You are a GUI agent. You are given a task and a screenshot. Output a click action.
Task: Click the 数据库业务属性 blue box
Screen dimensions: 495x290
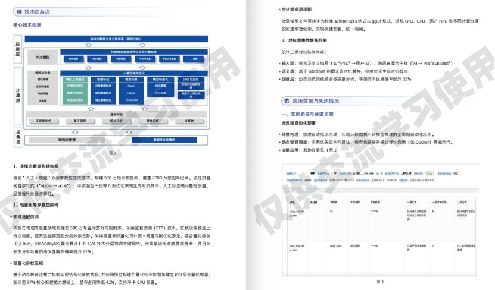[163, 140]
